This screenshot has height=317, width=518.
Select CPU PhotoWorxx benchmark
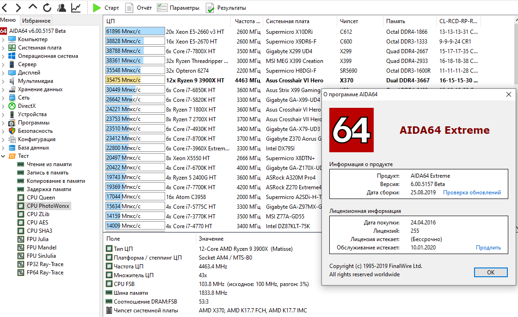pyautogui.click(x=48, y=206)
